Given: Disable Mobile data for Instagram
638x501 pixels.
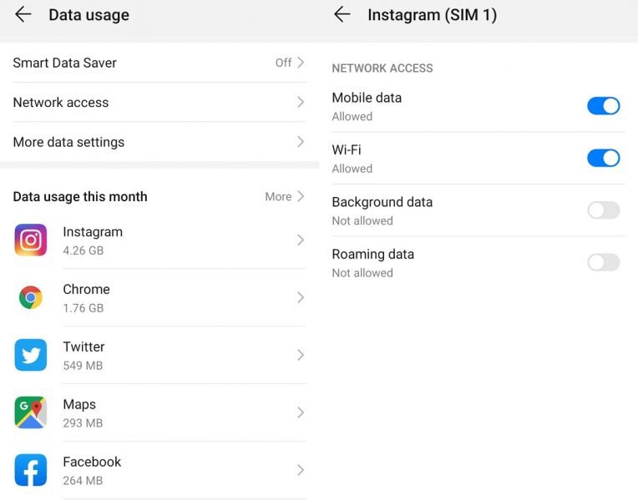Looking at the screenshot, I should (x=603, y=106).
